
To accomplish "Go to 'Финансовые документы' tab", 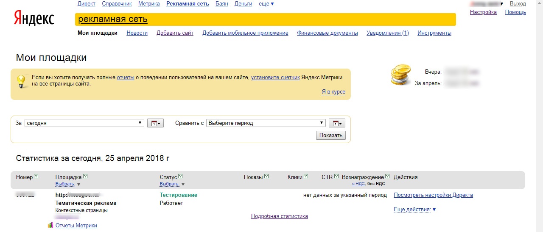I will (327, 33).
